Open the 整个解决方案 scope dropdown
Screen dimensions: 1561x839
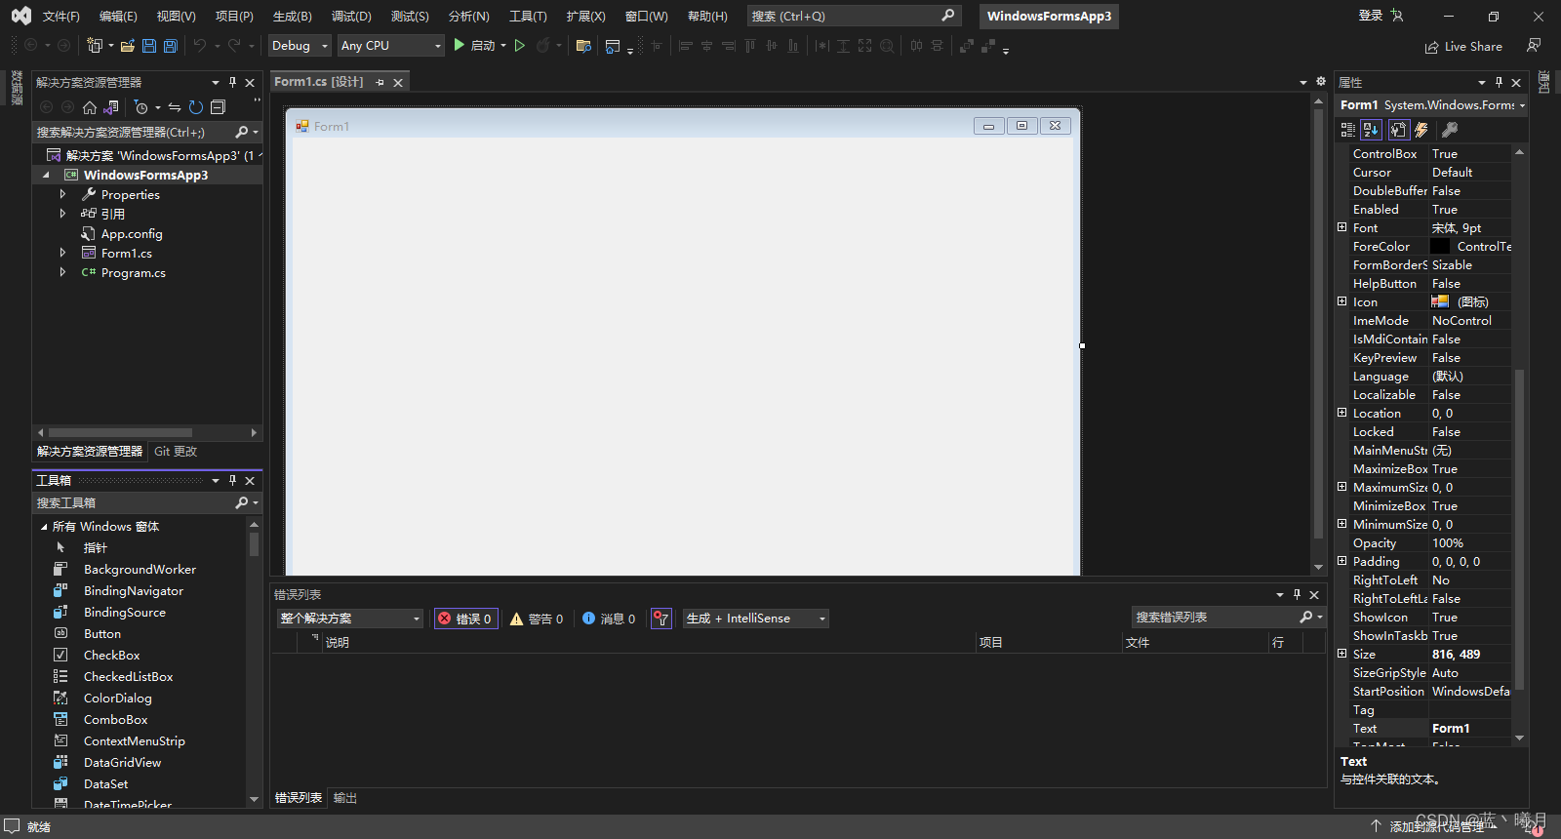[x=350, y=619]
